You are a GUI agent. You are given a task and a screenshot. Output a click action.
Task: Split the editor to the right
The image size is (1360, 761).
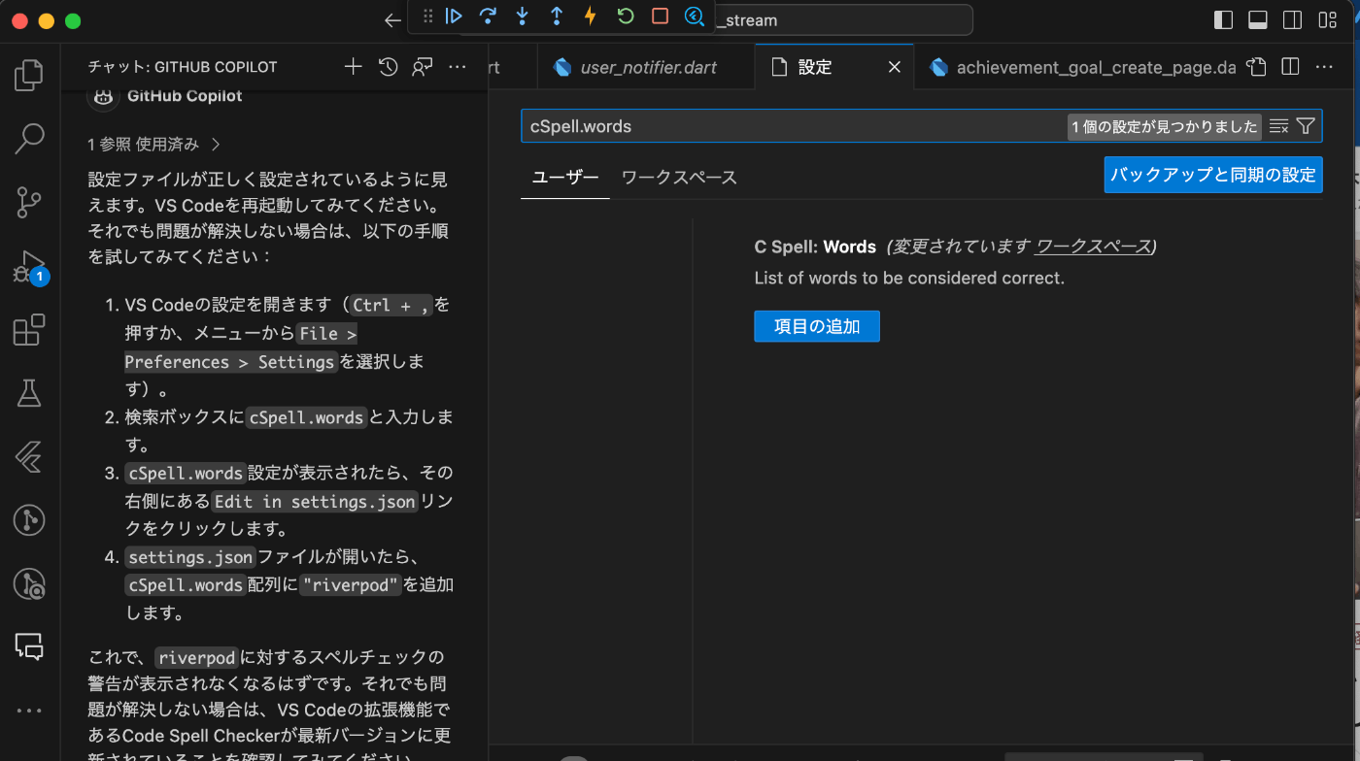pyautogui.click(x=1290, y=67)
